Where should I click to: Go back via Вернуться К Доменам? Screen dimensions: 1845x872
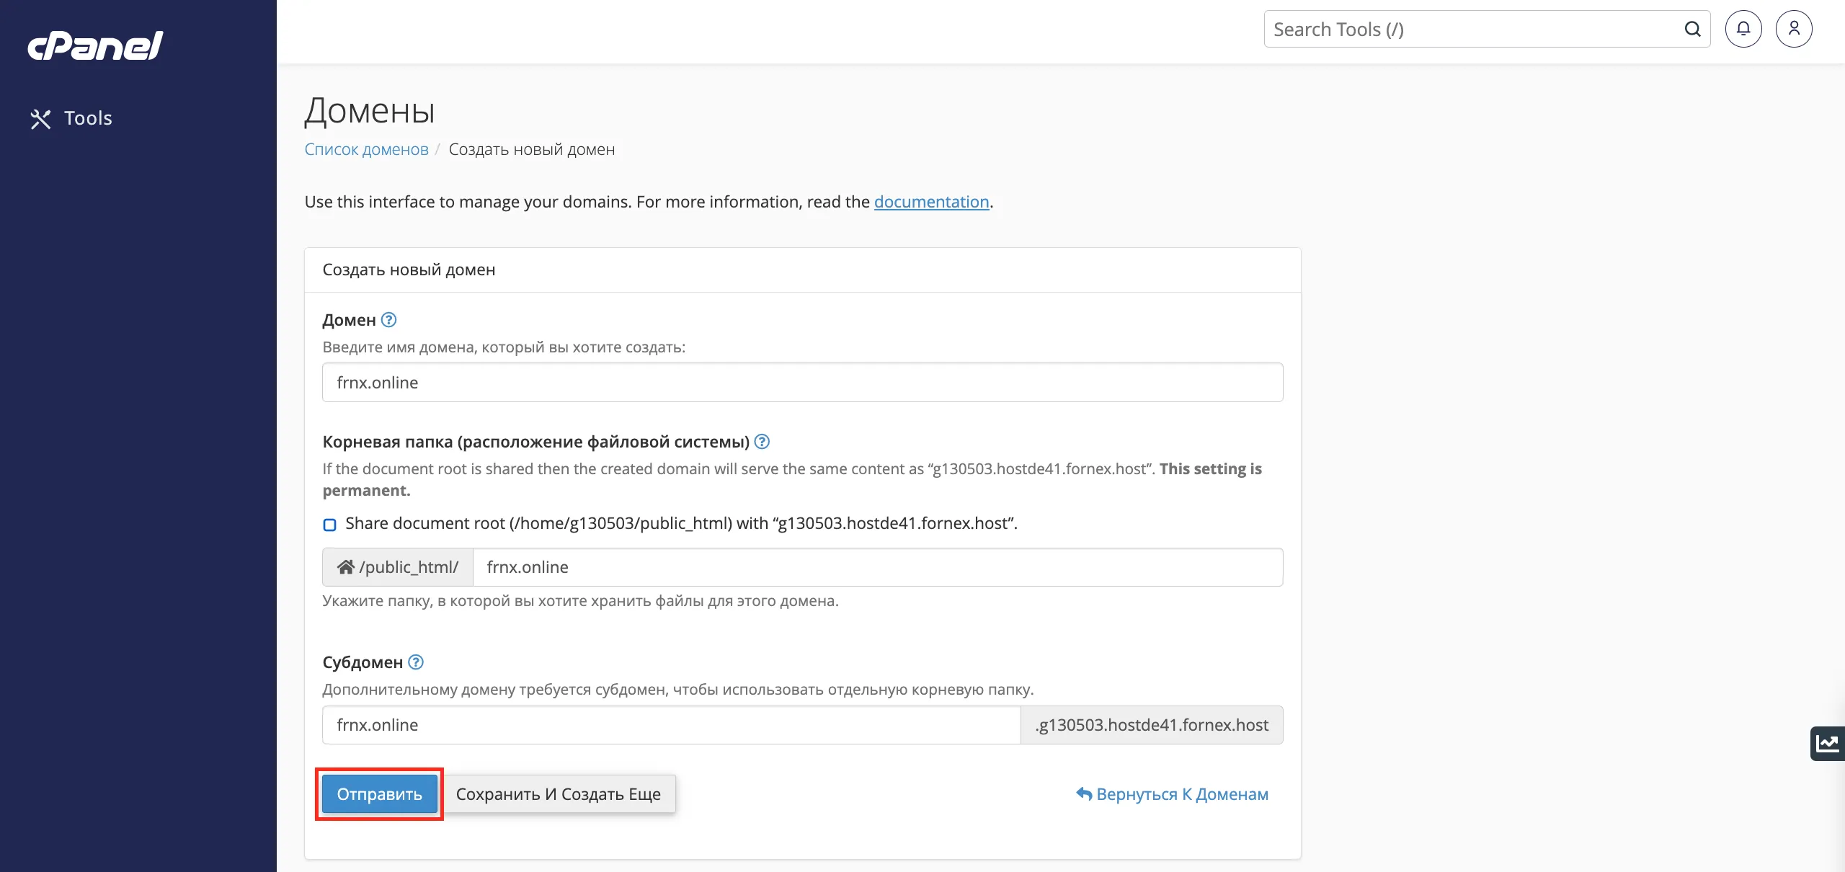pyautogui.click(x=1172, y=793)
